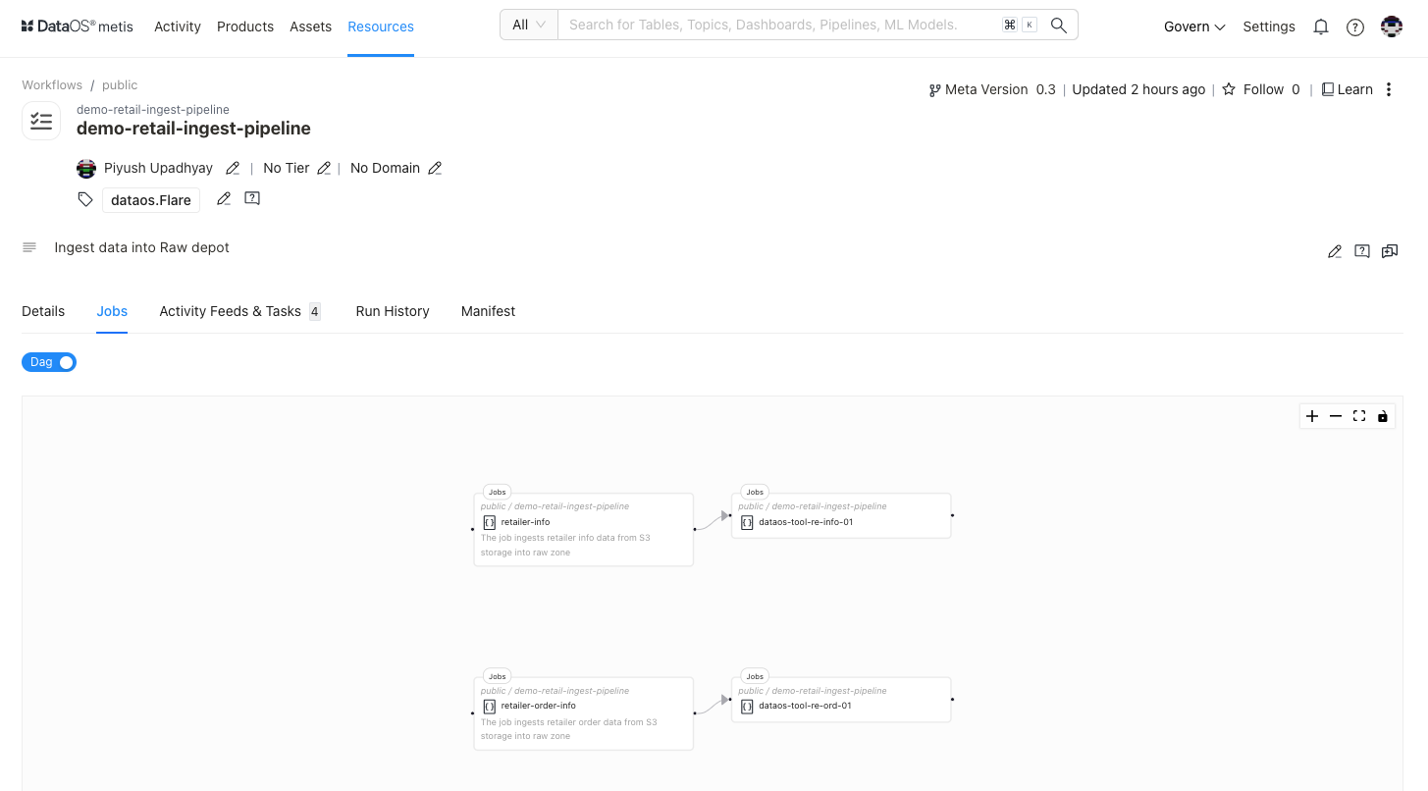The height and width of the screenshot is (791, 1428).
Task: Edit owner Piyush Upadhyay pencil icon
Action: (x=233, y=168)
